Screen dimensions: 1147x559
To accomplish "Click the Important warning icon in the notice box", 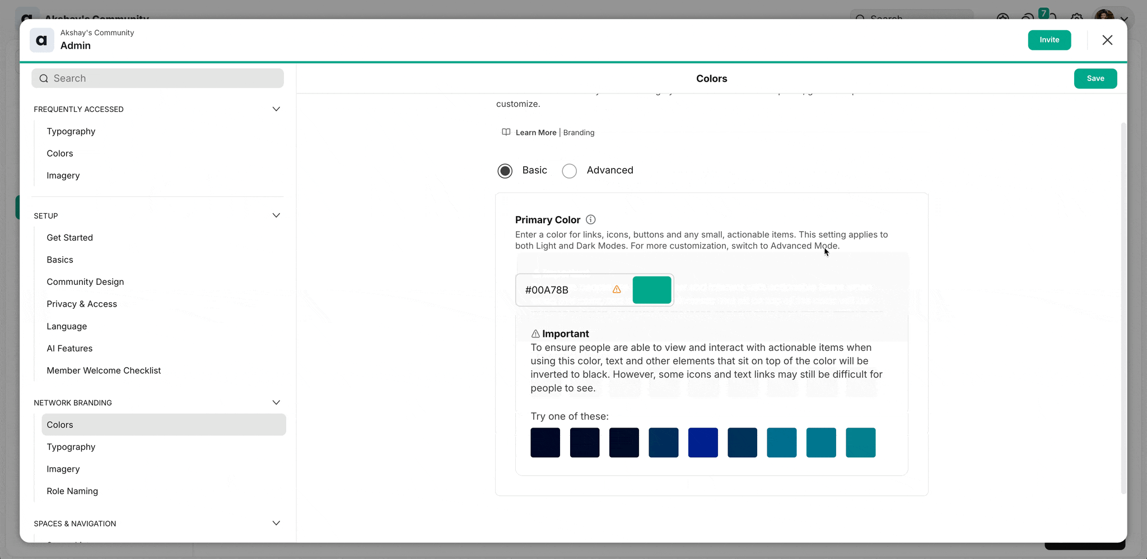I will (537, 333).
